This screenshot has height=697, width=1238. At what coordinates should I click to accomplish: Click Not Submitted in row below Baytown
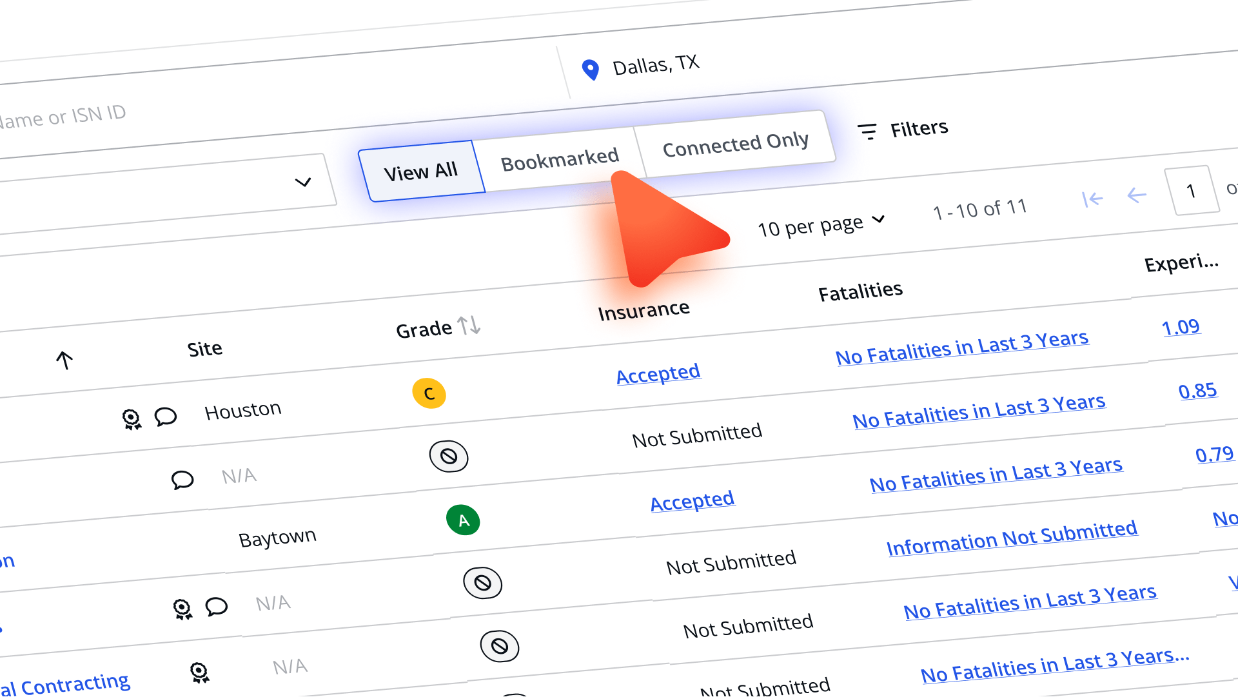[731, 562]
